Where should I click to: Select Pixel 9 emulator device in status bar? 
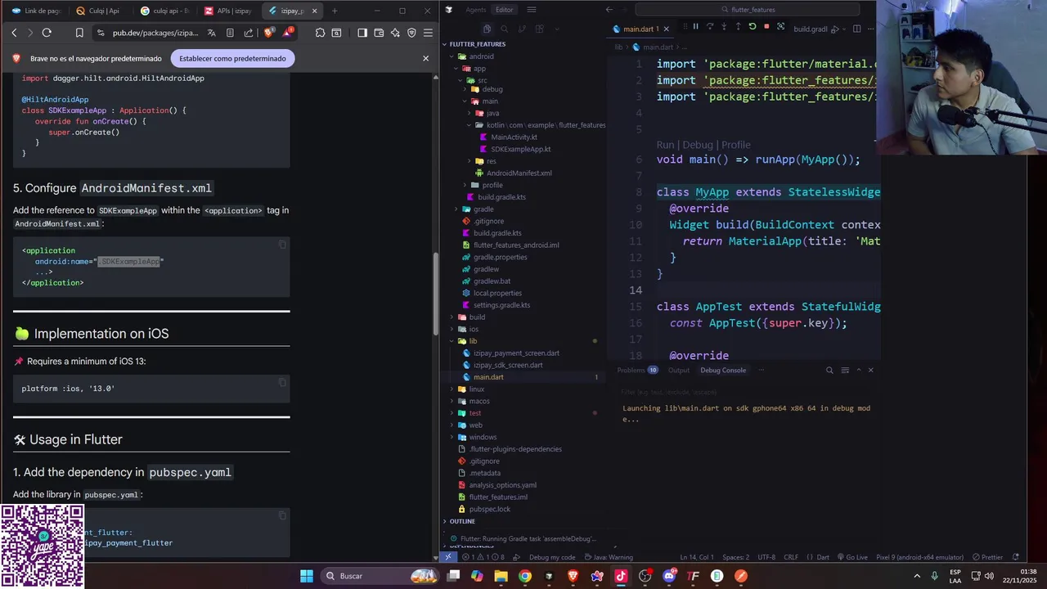point(920,557)
